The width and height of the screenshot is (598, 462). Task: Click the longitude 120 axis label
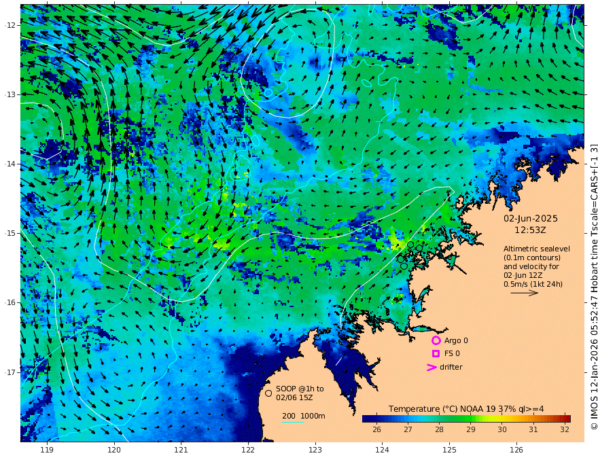pyautogui.click(x=114, y=450)
